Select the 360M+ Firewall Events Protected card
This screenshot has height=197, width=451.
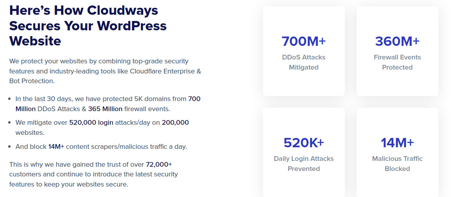click(398, 51)
